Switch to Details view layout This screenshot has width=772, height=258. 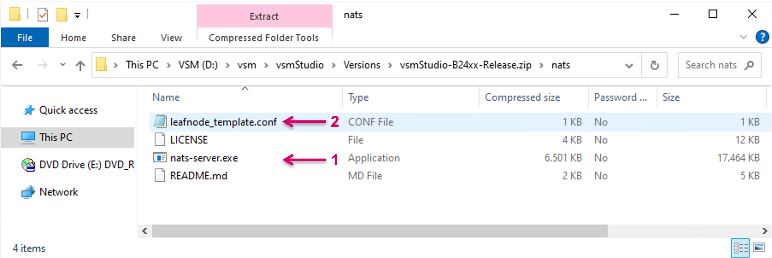(740, 248)
